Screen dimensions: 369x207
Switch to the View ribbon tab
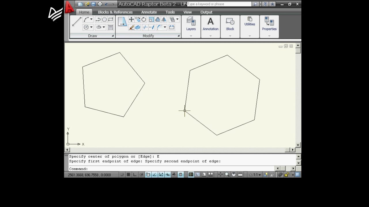pyautogui.click(x=187, y=12)
